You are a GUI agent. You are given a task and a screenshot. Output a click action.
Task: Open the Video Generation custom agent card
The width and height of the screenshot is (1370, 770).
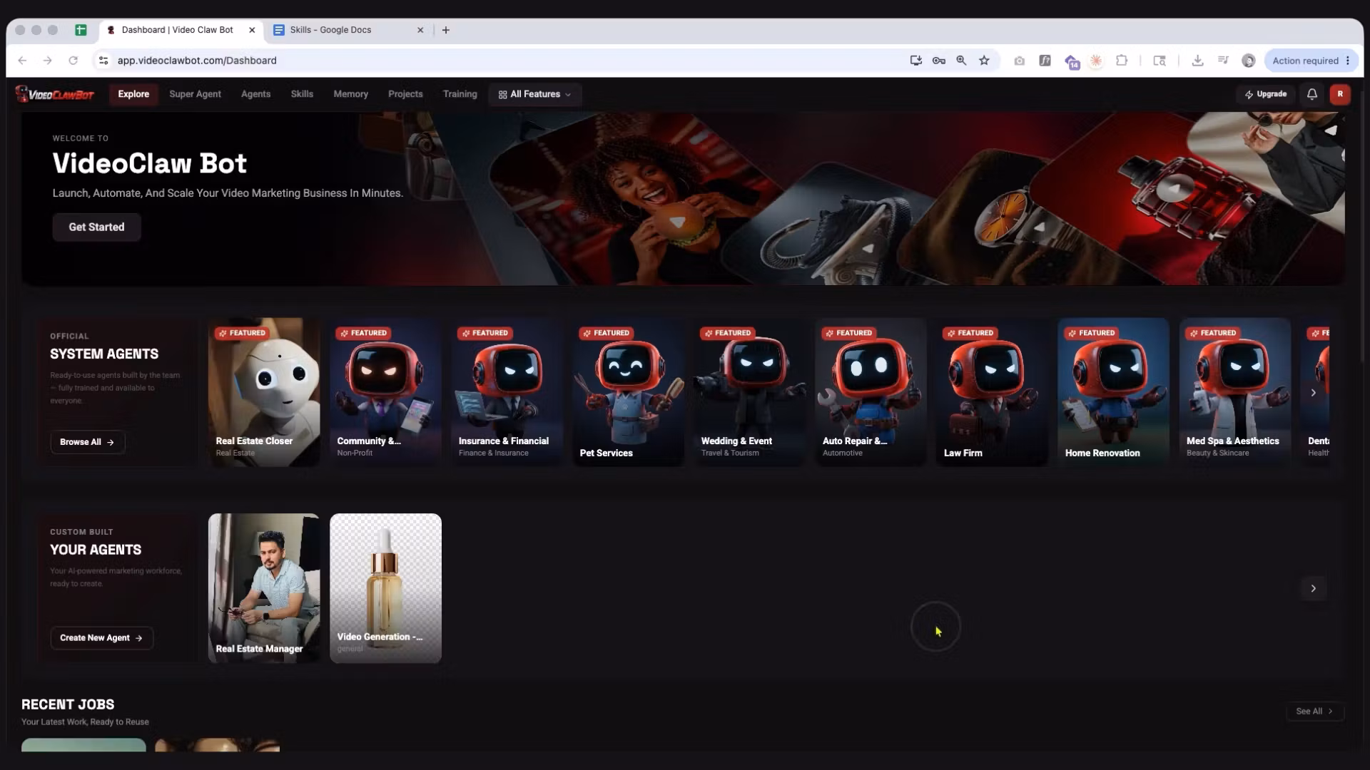tap(385, 588)
